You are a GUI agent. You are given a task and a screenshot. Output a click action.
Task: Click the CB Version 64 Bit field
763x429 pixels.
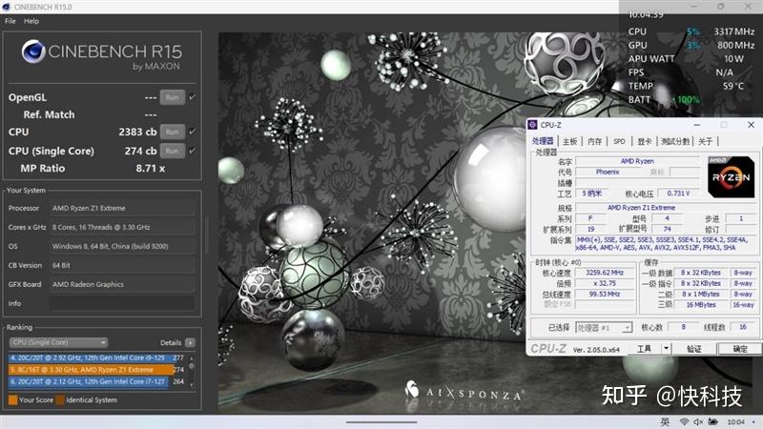(122, 265)
